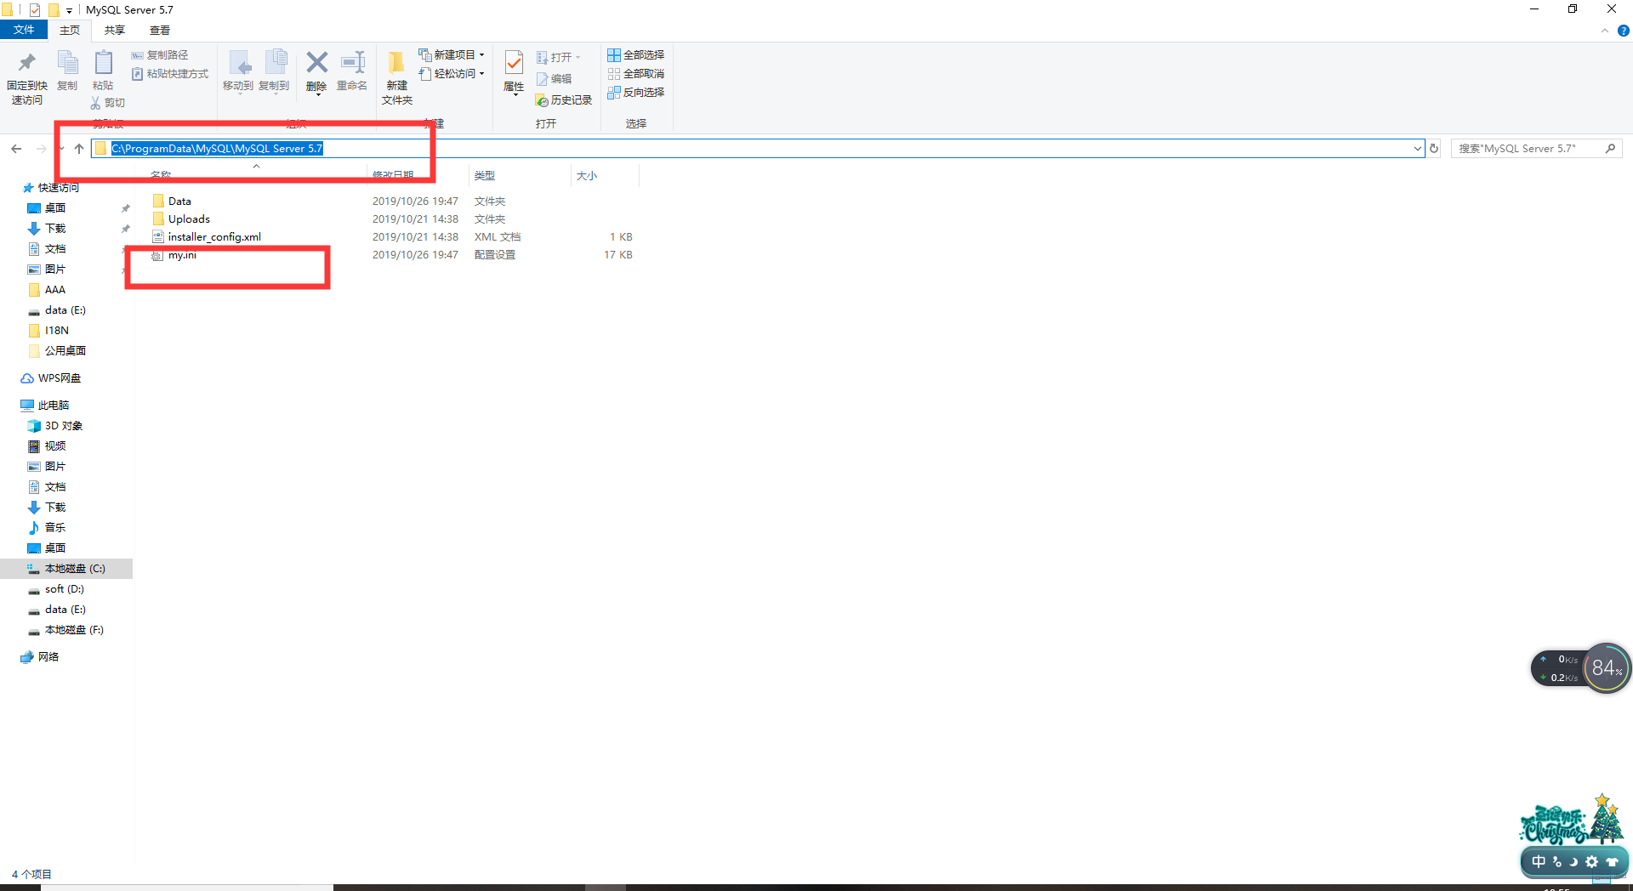Click the 复制到 copy-to icon

pos(275,63)
